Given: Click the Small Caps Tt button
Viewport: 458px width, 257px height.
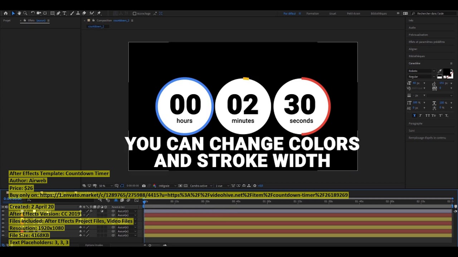Looking at the screenshot, I should click(434, 115).
